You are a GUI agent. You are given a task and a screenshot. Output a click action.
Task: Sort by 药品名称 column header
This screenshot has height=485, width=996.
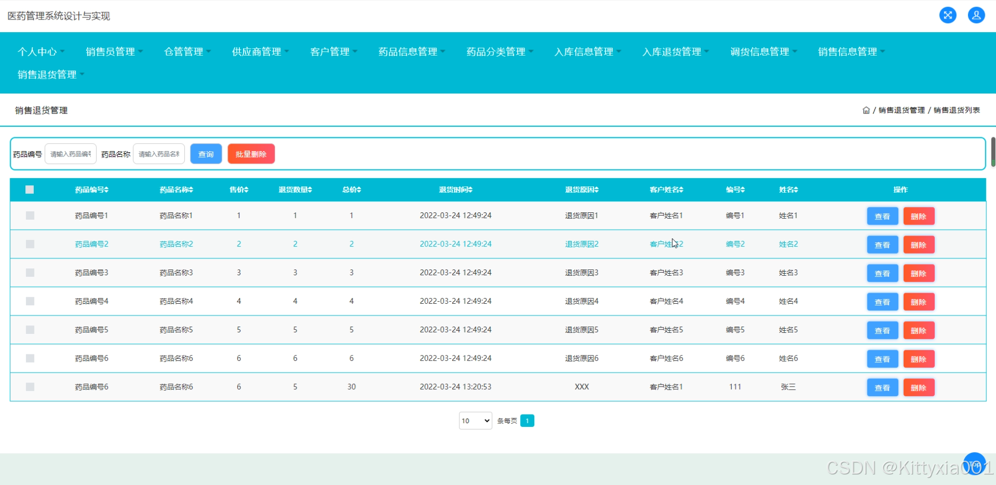click(176, 190)
